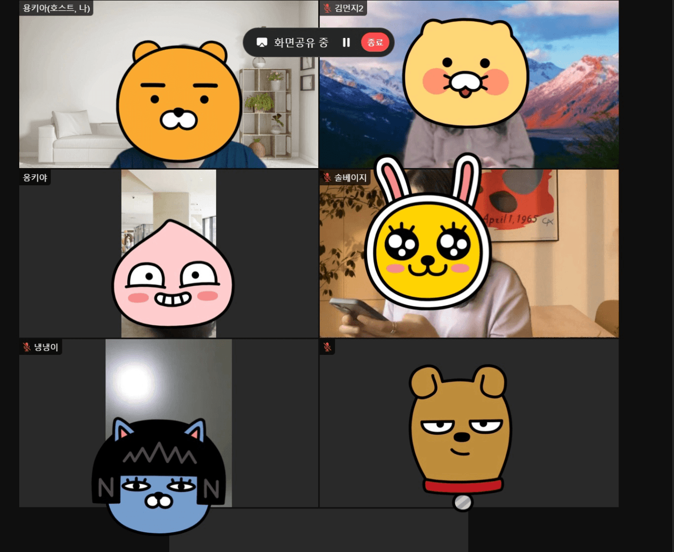The height and width of the screenshot is (552, 674).
Task: Click the host's video tile with the living room
Action: point(169,84)
